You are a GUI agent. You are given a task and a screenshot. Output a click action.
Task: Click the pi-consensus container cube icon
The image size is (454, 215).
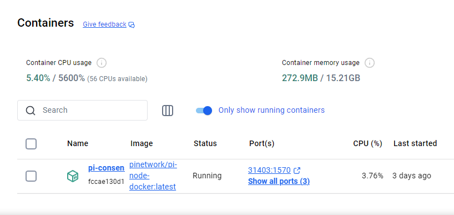[x=73, y=176]
